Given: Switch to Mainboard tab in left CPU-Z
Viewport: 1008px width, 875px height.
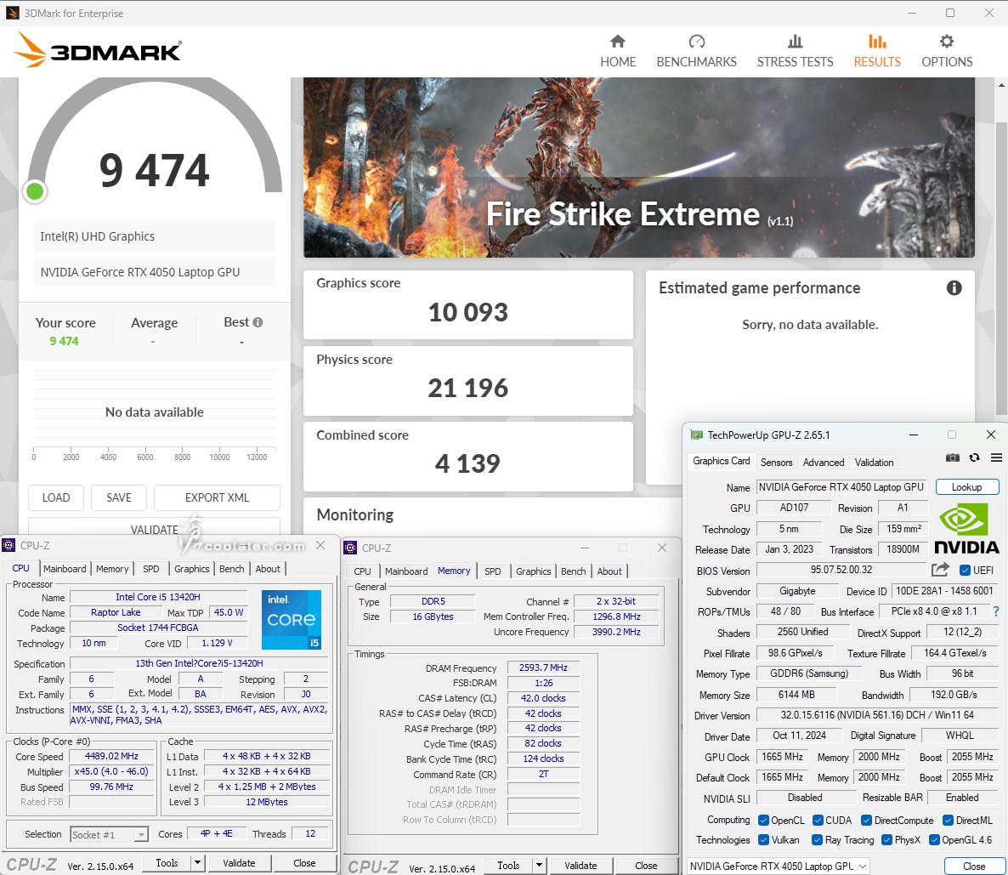Looking at the screenshot, I should coord(65,569).
